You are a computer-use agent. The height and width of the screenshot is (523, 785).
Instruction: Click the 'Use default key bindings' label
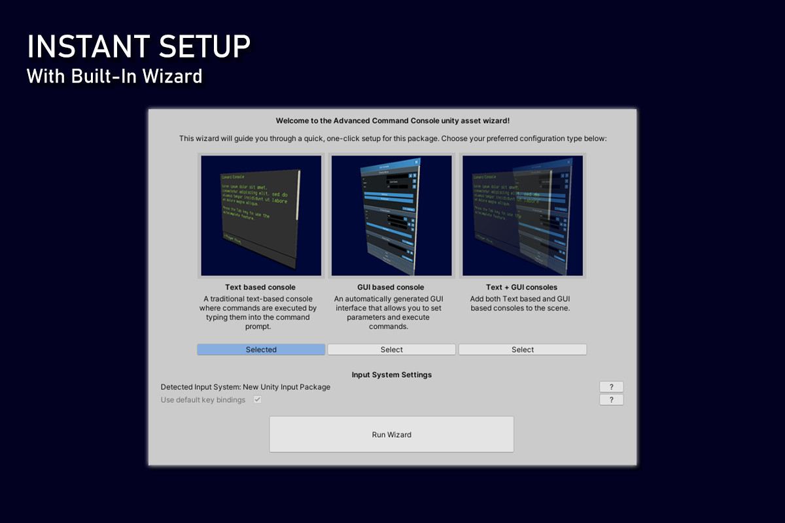203,399
